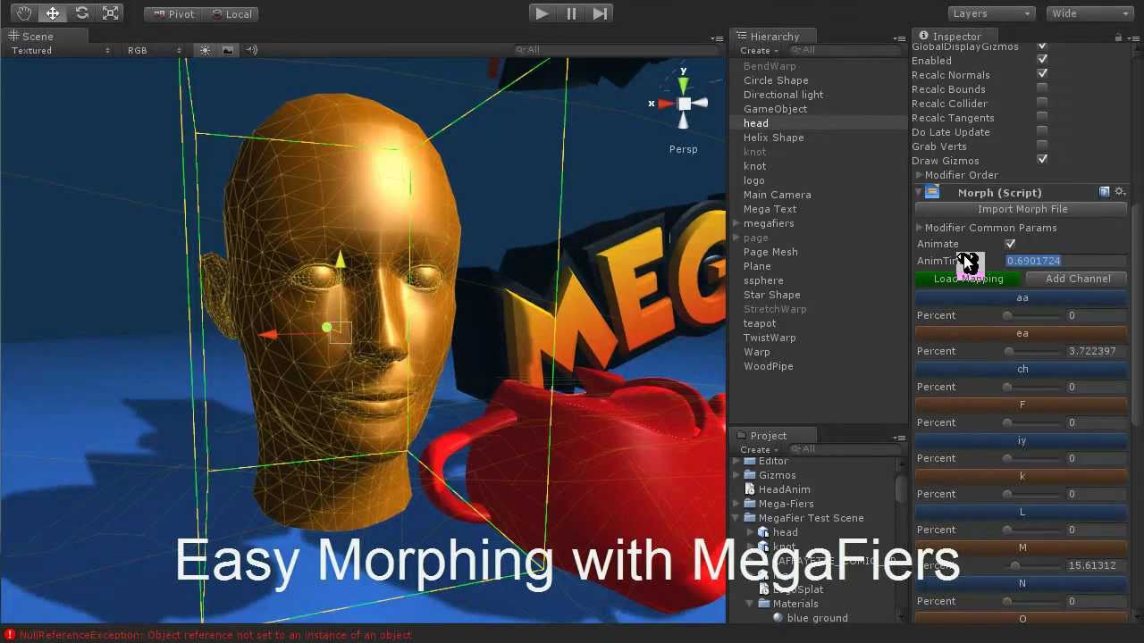
Task: Toggle the Recalc Normals checkbox
Action: point(1042,74)
